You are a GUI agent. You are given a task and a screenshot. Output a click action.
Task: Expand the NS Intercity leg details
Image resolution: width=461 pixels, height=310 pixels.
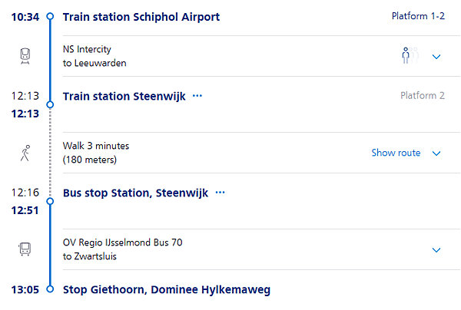[436, 57]
